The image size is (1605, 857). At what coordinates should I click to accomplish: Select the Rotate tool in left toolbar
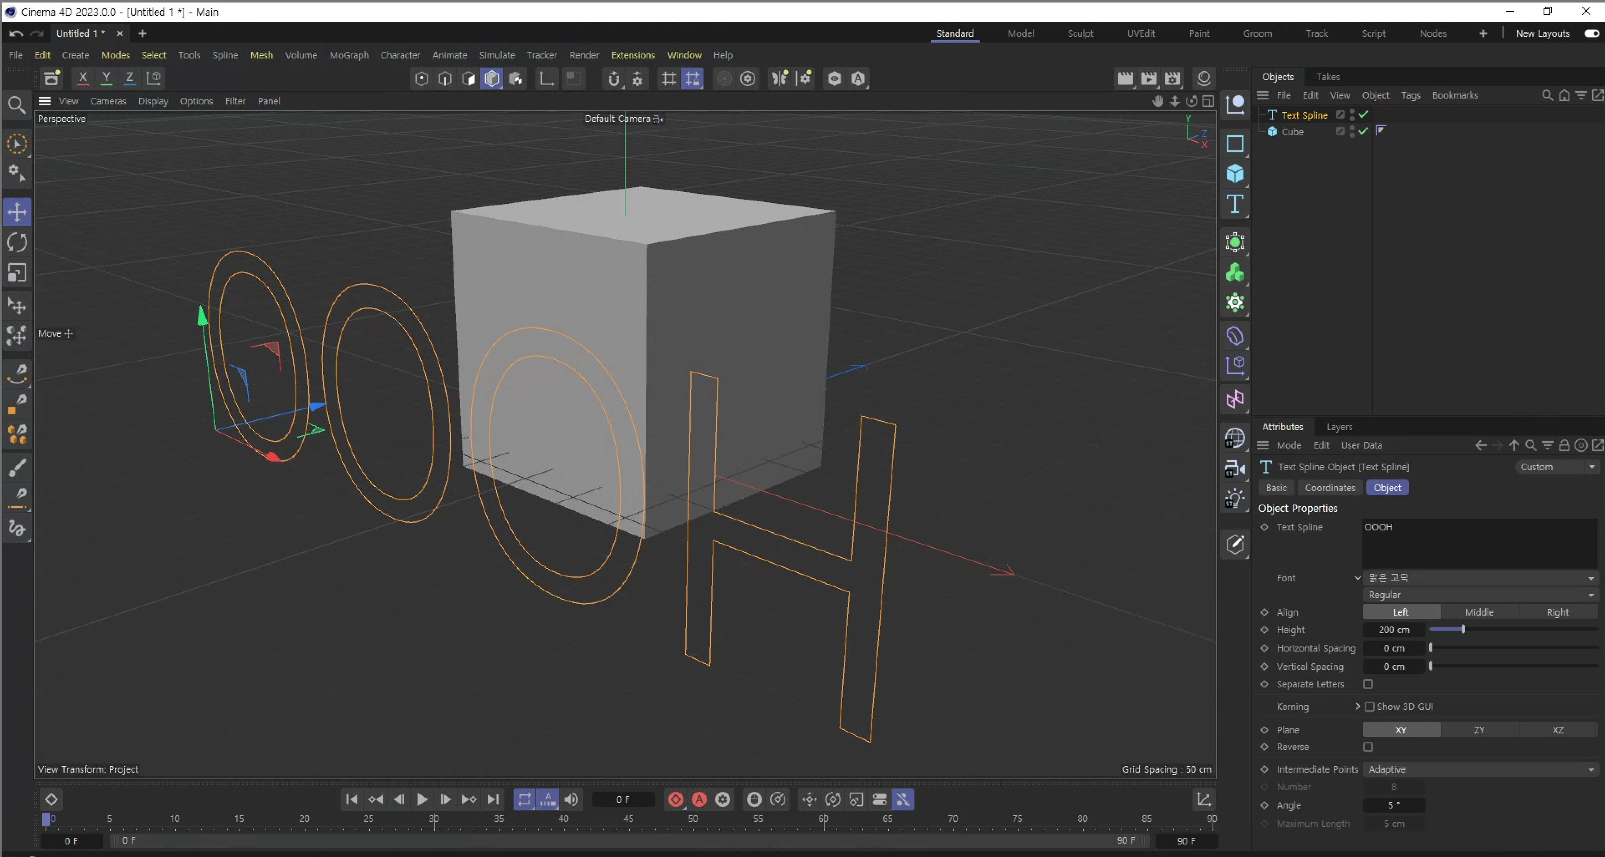click(17, 243)
